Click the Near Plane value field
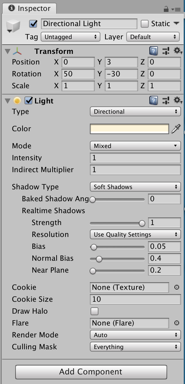 (165, 270)
